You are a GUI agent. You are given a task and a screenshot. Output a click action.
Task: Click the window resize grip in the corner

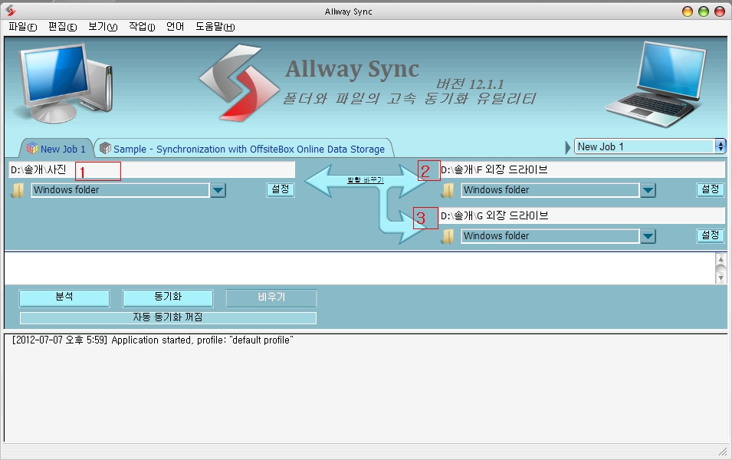click(722, 451)
